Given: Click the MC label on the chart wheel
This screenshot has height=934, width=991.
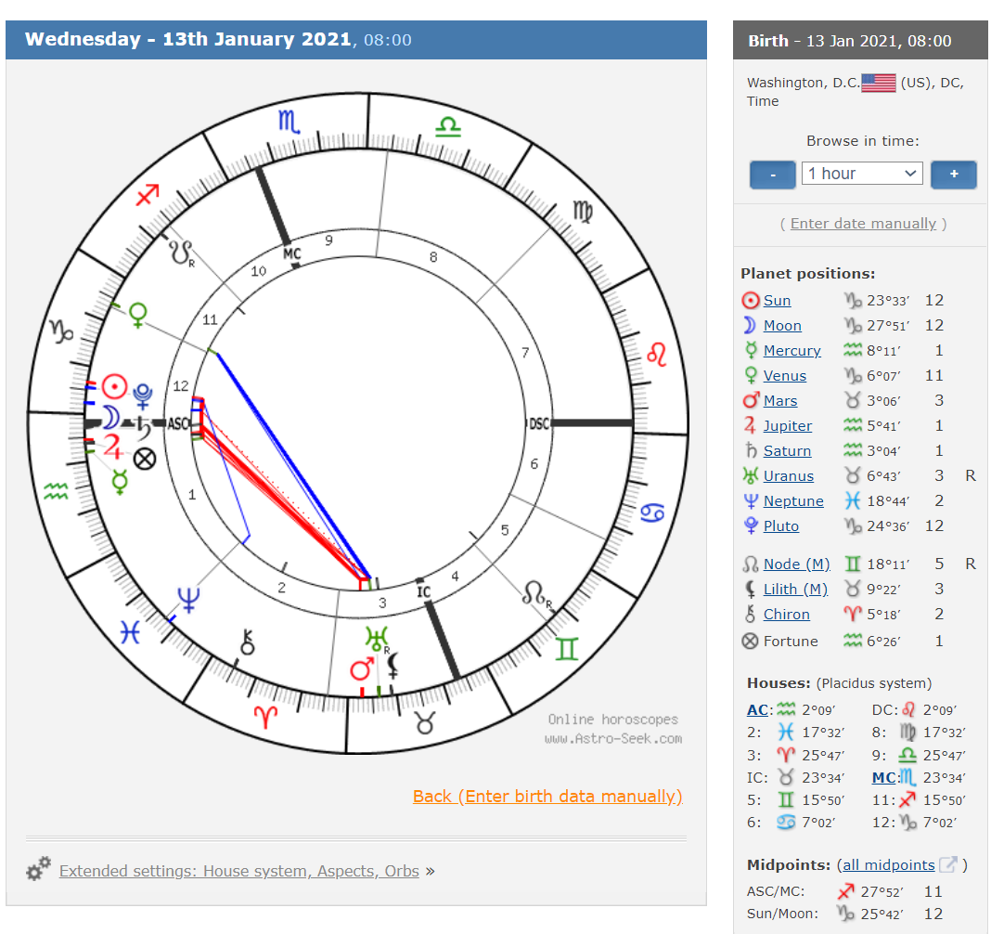Looking at the screenshot, I should click(292, 253).
